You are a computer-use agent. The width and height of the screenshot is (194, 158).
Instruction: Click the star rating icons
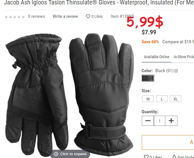[15, 17]
